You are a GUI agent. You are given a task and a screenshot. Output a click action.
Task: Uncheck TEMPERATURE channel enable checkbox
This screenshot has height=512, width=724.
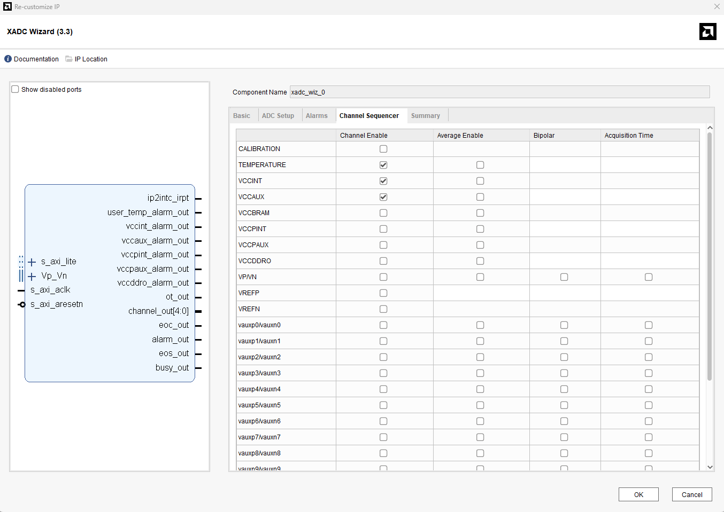pyautogui.click(x=383, y=165)
